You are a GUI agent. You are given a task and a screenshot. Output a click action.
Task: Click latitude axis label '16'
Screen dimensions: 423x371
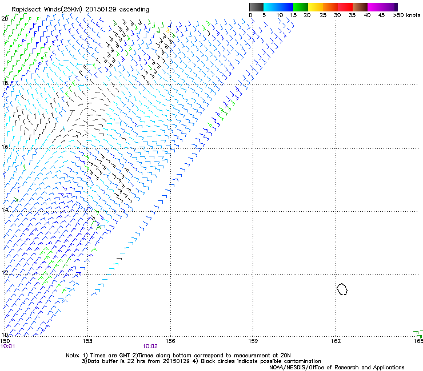point(5,147)
